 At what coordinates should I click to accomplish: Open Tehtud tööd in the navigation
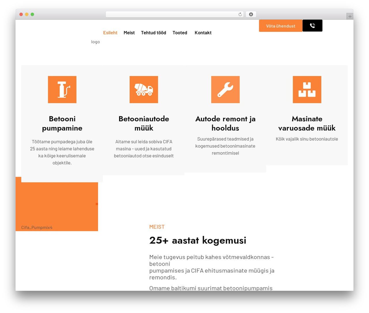[153, 33]
